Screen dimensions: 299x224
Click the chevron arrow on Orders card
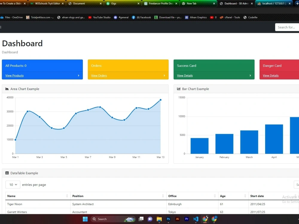(164, 76)
